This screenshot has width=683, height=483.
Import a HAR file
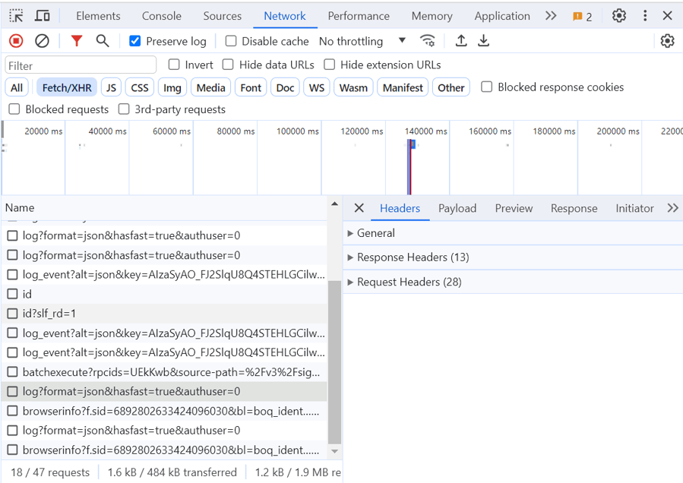(x=461, y=41)
